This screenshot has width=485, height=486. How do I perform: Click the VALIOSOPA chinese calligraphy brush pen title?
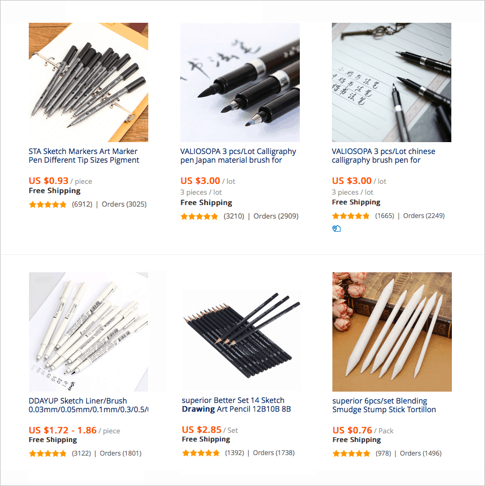383,156
